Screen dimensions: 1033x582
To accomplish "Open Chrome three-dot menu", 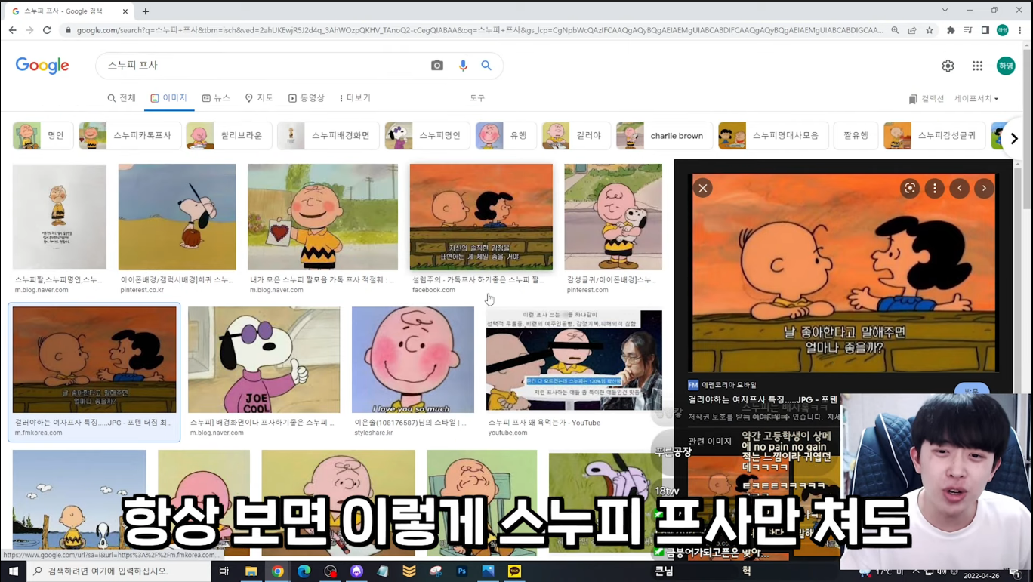I will coord(1020,30).
